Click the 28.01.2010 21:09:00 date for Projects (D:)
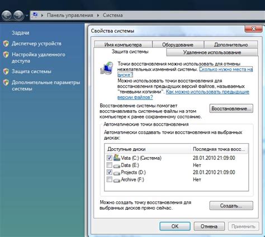The width and height of the screenshot is (265, 237). point(214,172)
